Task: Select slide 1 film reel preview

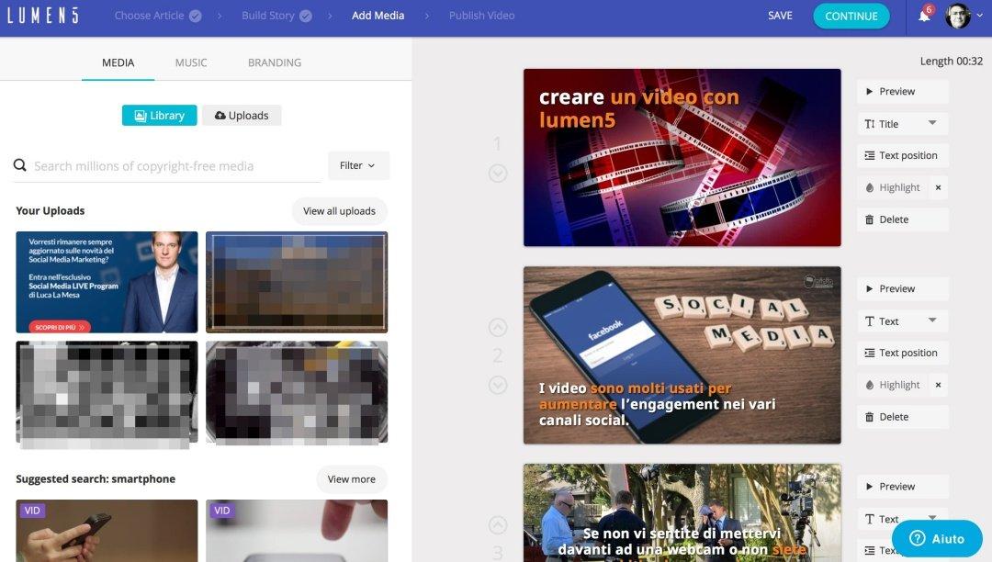Action: tap(682, 157)
